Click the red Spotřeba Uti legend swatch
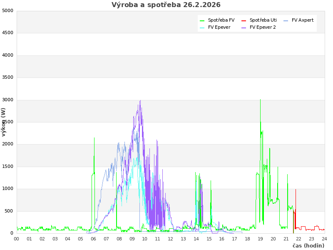 (x=244, y=20)
